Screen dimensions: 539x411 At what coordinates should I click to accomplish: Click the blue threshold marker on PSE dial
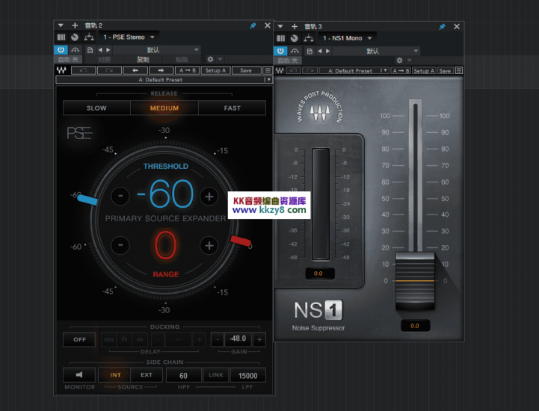click(x=87, y=200)
